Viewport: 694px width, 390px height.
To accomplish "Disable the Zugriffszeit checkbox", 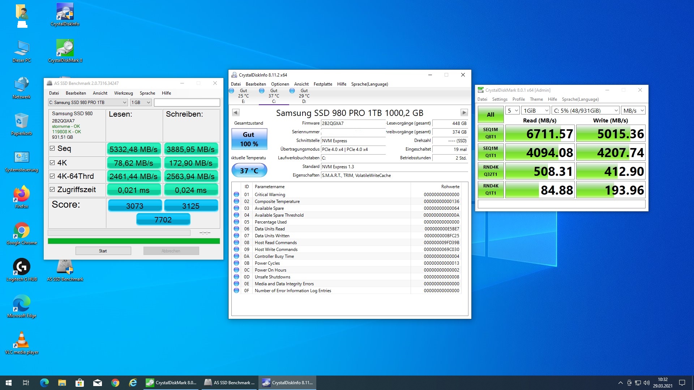I will pyautogui.click(x=52, y=190).
